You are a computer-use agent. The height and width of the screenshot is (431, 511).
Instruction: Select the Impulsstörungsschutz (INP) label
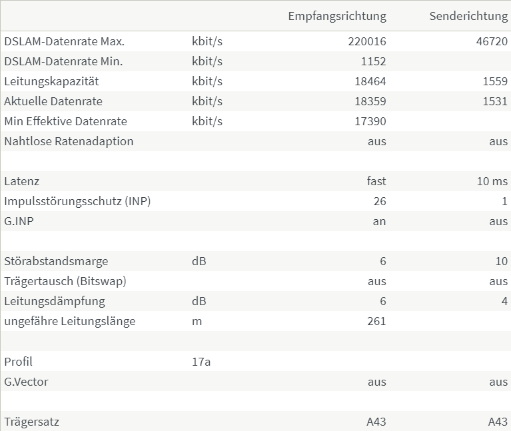coord(77,201)
